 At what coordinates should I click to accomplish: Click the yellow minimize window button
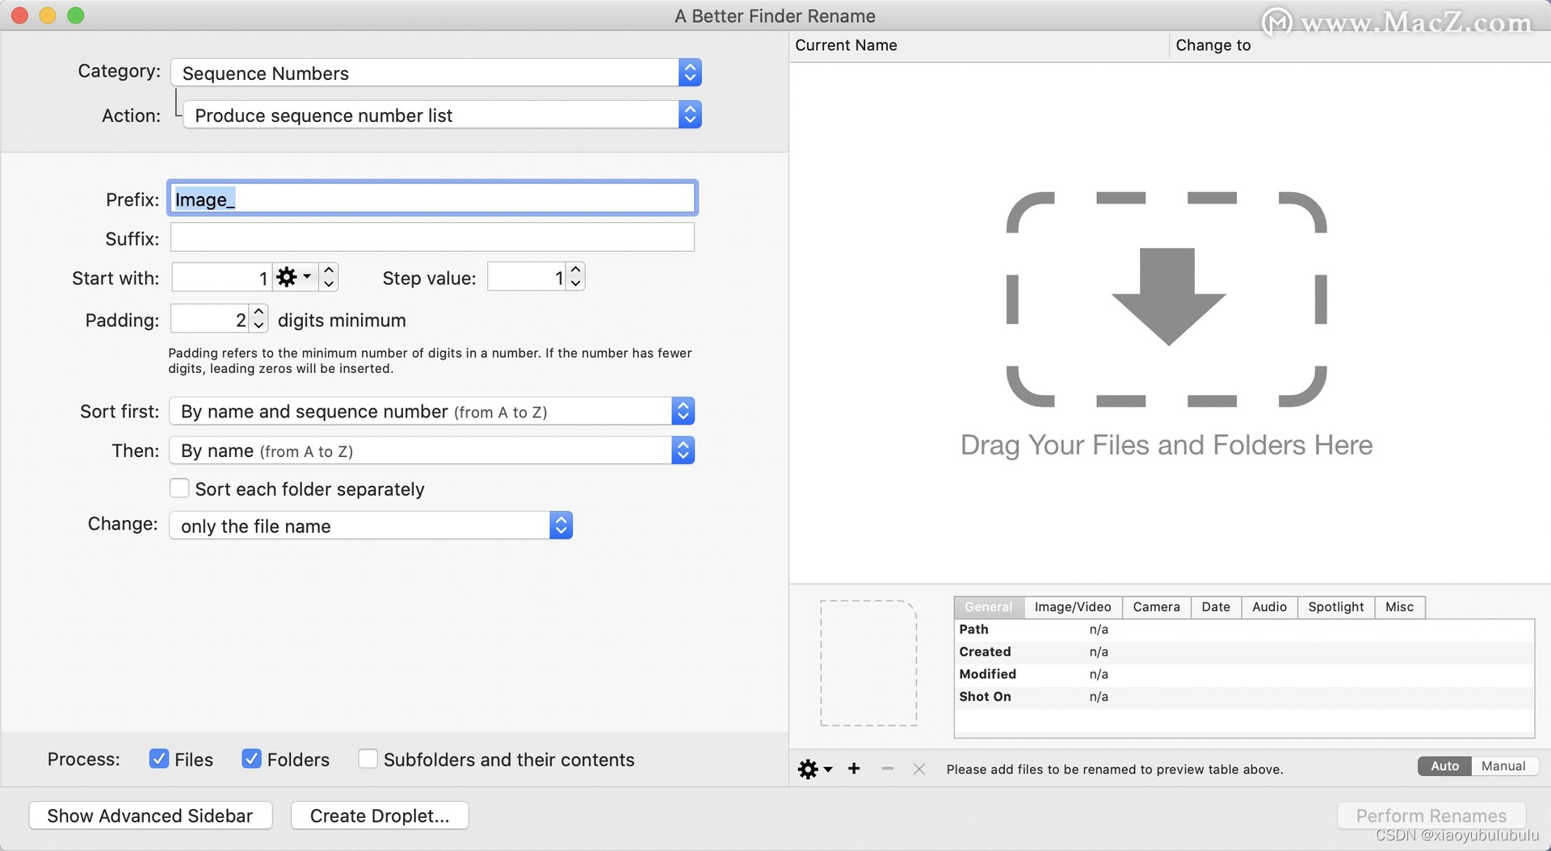tap(48, 15)
